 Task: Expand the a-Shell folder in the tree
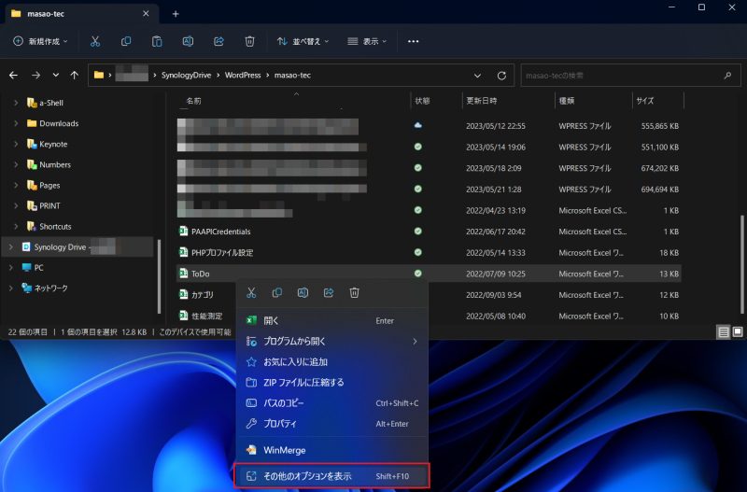pos(16,103)
